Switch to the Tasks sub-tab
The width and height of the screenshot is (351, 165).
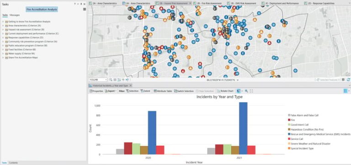coord(5,15)
